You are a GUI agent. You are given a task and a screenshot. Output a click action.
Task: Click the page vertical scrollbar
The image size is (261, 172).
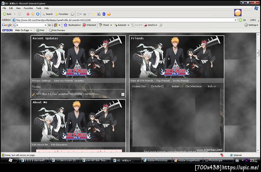pyautogui.click(x=258, y=92)
